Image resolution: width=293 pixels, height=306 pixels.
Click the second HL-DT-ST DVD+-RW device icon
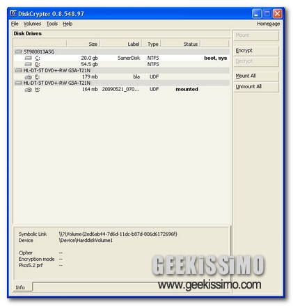tap(18, 83)
